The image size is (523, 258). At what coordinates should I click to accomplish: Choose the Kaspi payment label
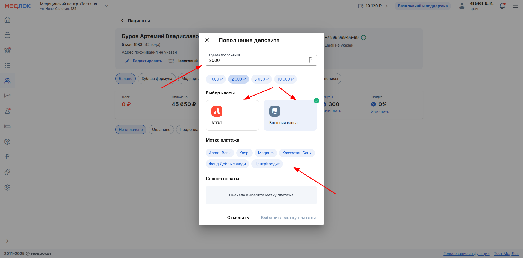(x=244, y=153)
